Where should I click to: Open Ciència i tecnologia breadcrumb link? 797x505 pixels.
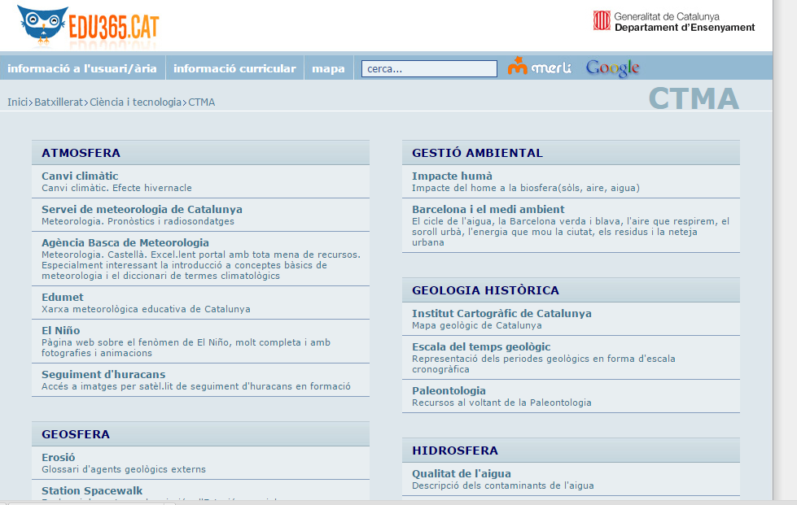pos(135,102)
